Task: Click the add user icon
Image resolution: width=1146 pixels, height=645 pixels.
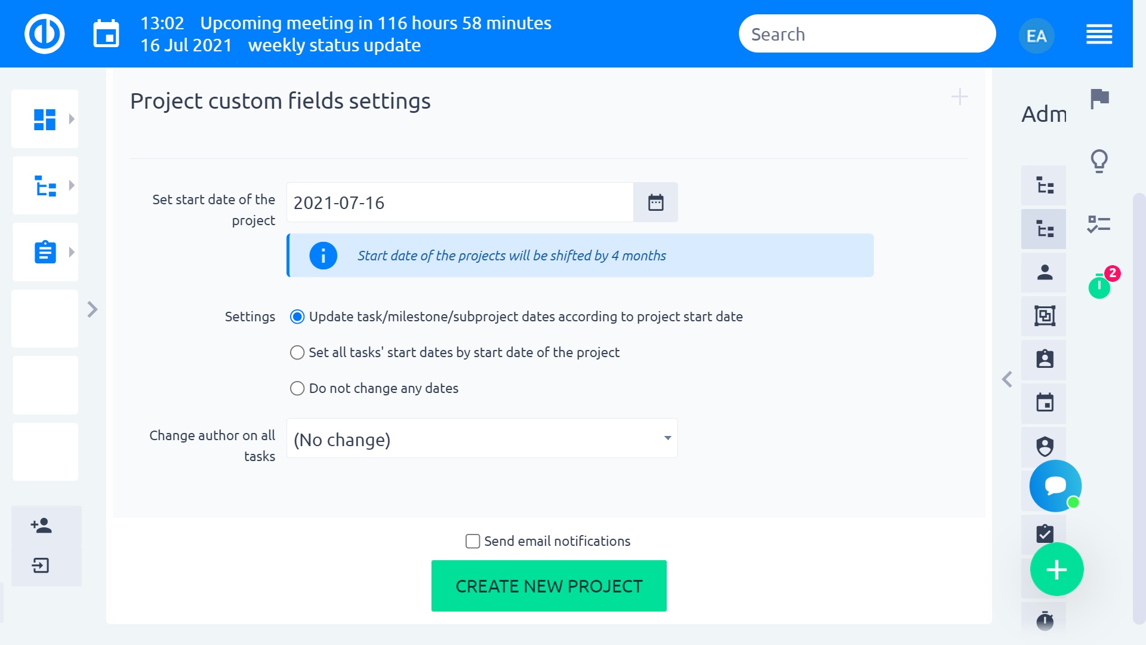Action: point(41,526)
